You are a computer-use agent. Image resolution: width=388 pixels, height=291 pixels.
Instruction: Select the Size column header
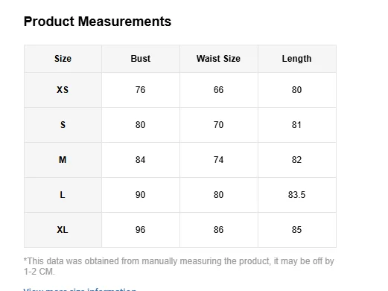click(63, 59)
